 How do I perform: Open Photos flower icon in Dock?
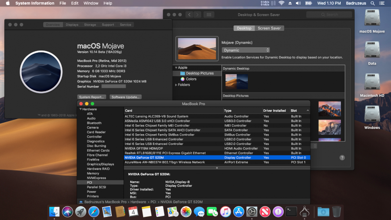pyautogui.click(x=186, y=212)
